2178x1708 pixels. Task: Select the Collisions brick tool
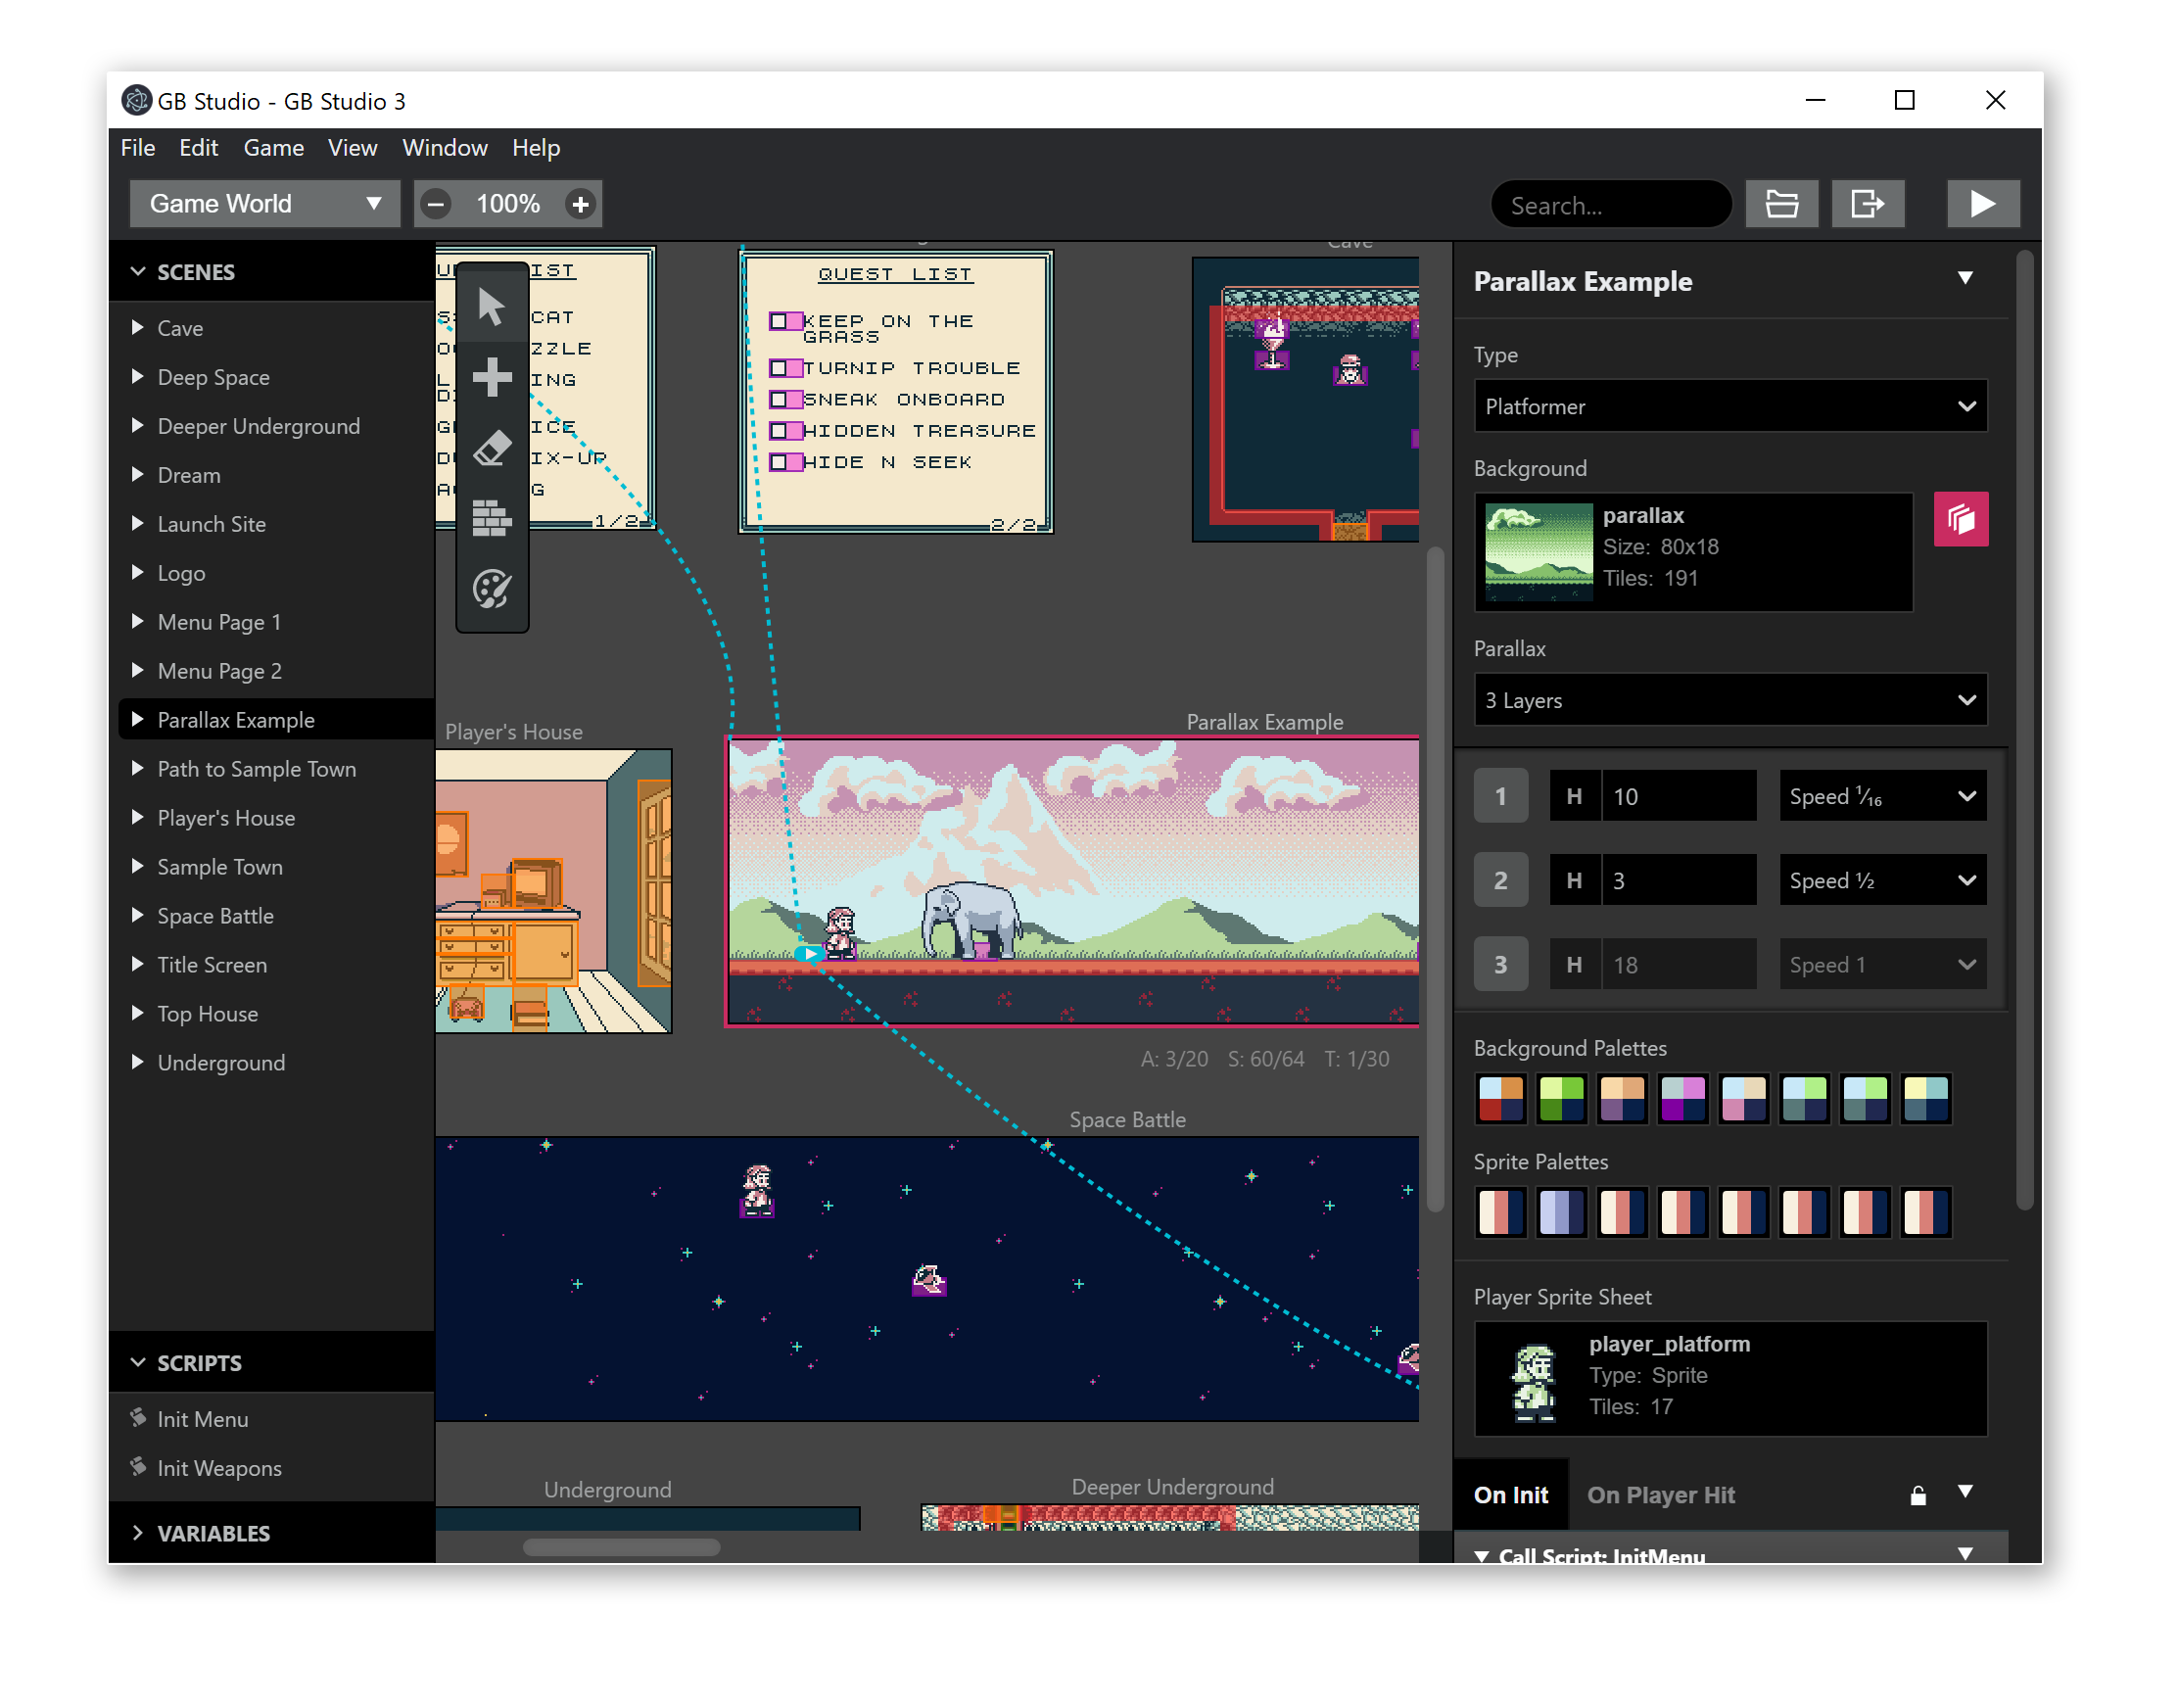(x=491, y=518)
